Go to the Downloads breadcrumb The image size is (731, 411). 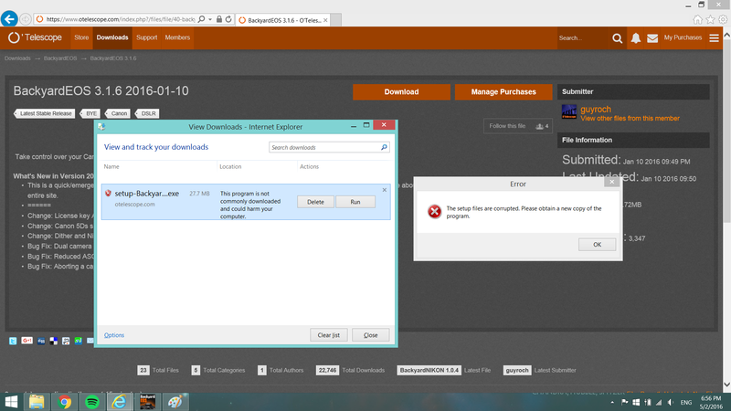point(17,58)
